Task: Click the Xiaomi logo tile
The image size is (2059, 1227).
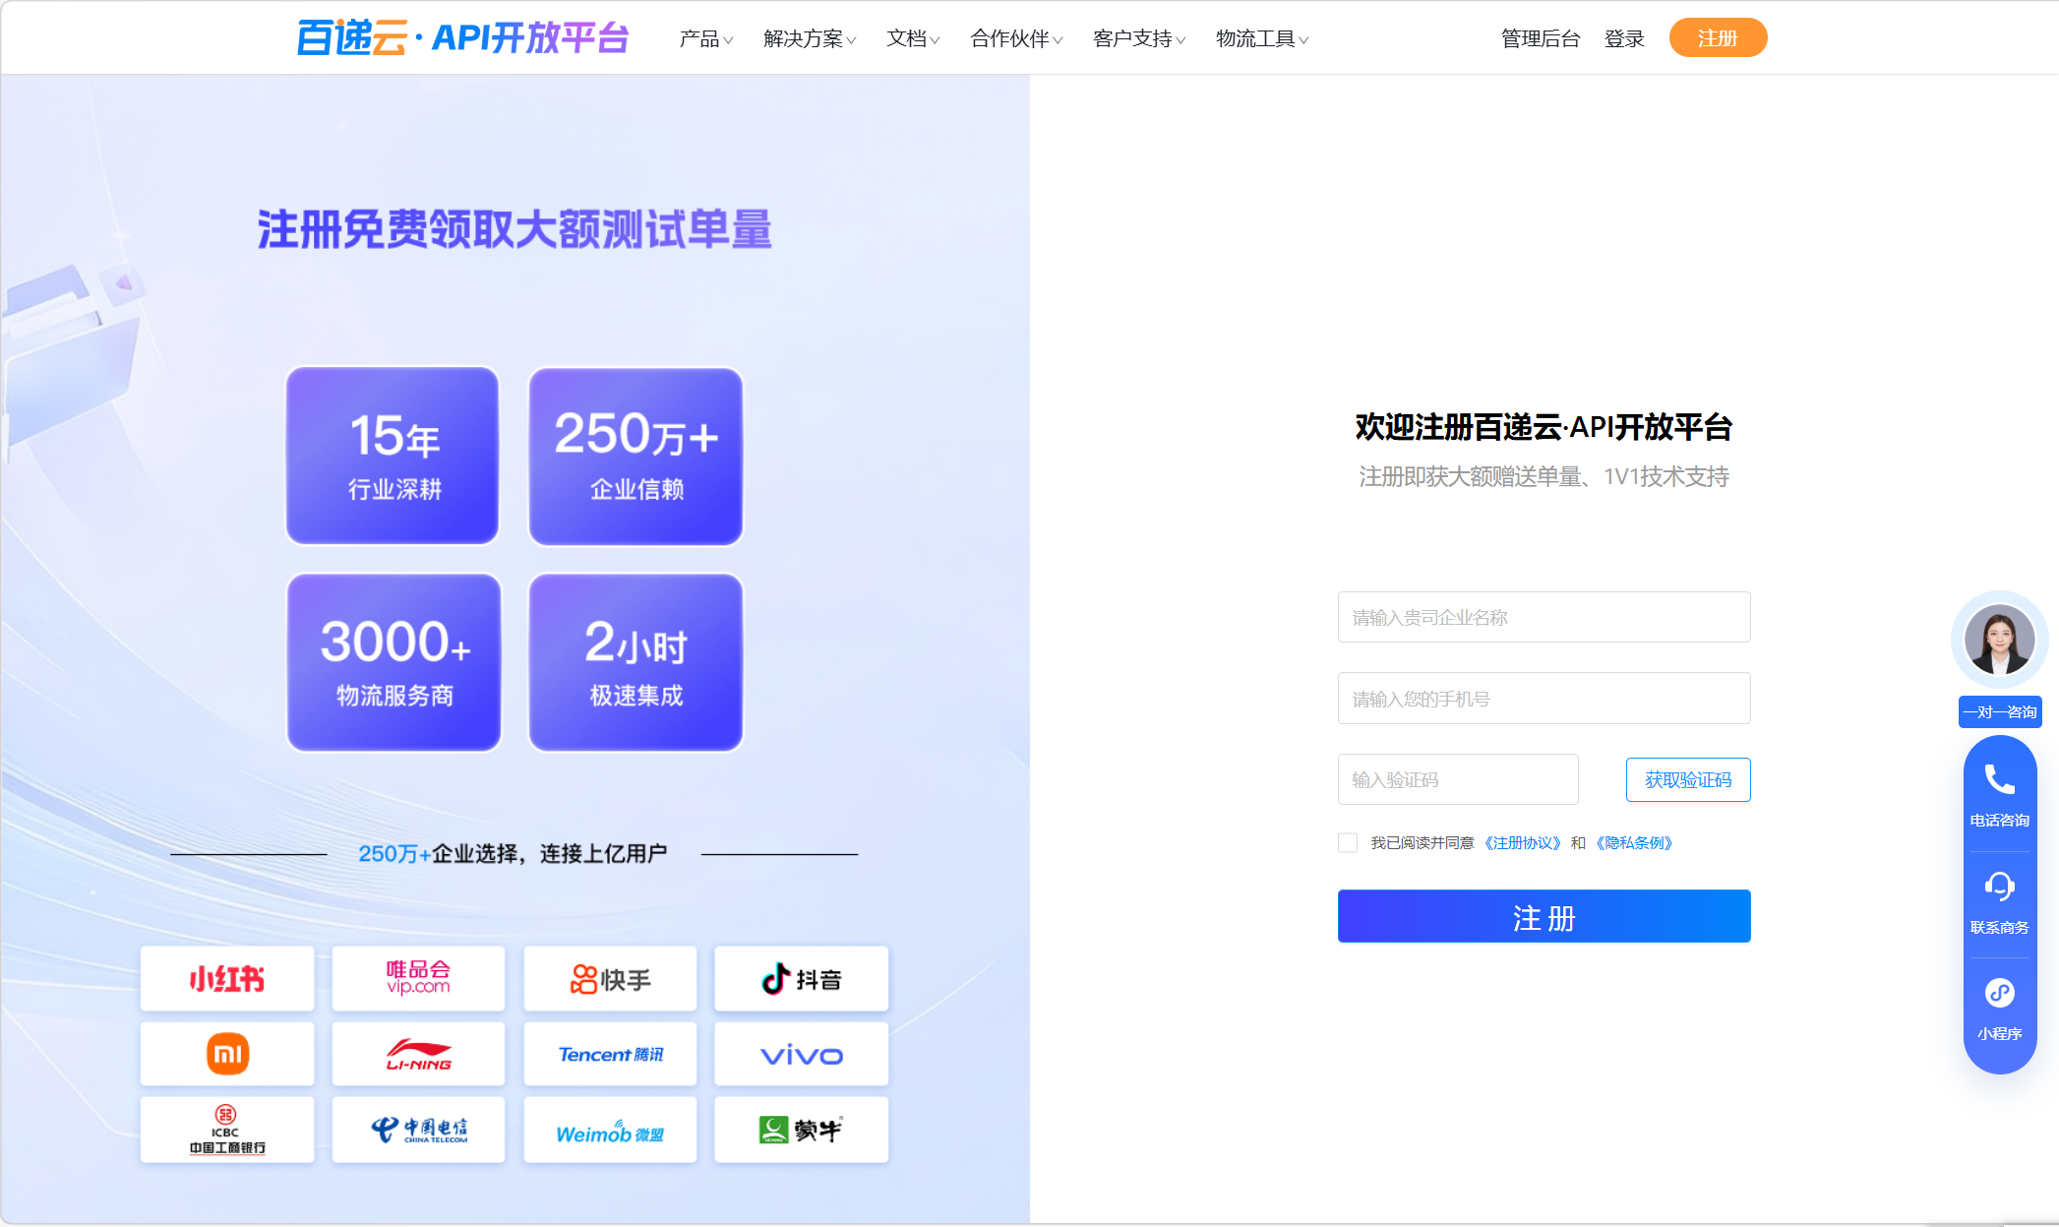Action: [x=227, y=1054]
